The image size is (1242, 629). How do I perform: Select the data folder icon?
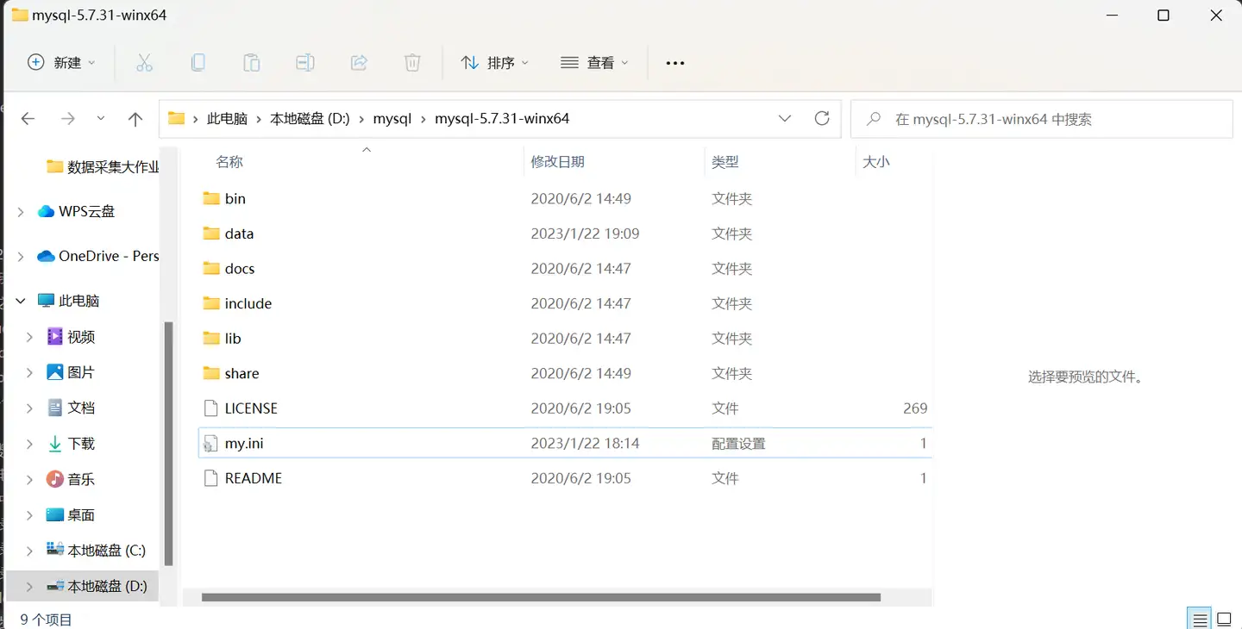211,234
